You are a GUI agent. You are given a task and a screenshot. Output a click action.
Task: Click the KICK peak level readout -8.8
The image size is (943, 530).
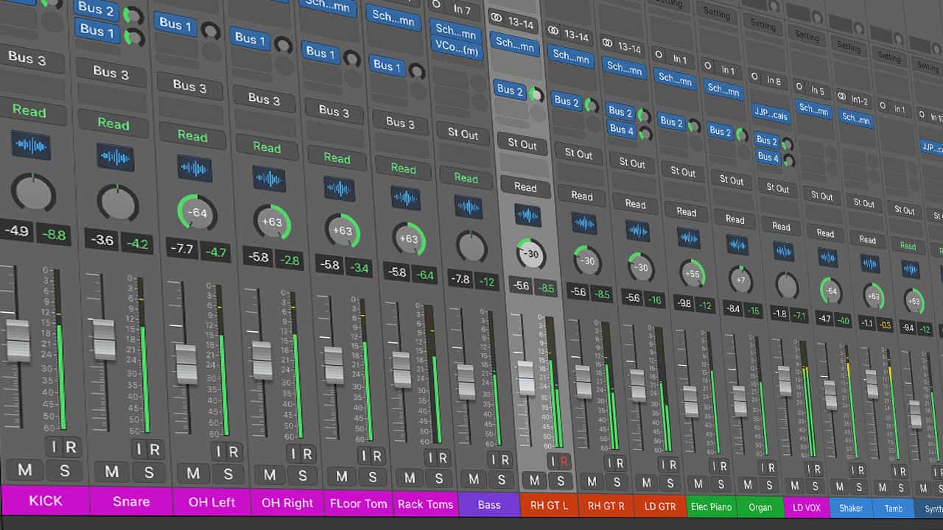[x=54, y=236]
